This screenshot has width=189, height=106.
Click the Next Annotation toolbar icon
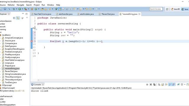click(75, 9)
